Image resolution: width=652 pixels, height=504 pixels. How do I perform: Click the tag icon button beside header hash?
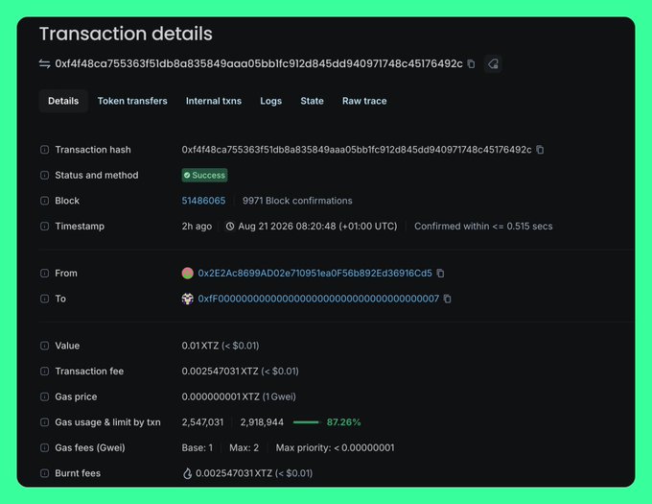pos(493,64)
